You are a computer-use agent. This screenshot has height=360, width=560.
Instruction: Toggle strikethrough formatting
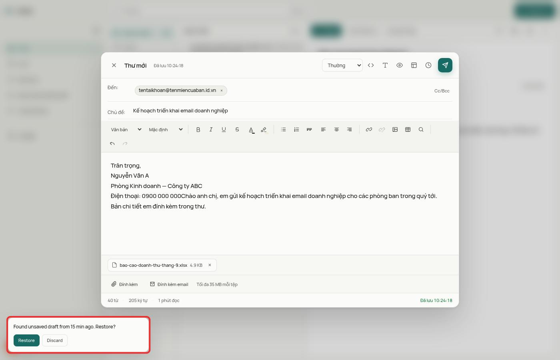pos(237,130)
